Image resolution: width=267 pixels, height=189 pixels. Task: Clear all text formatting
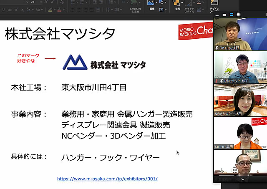pyautogui.click(x=62, y=2)
